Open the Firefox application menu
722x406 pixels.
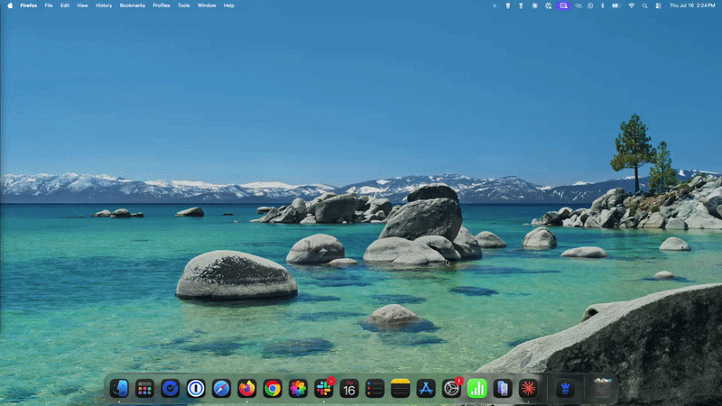29,5
